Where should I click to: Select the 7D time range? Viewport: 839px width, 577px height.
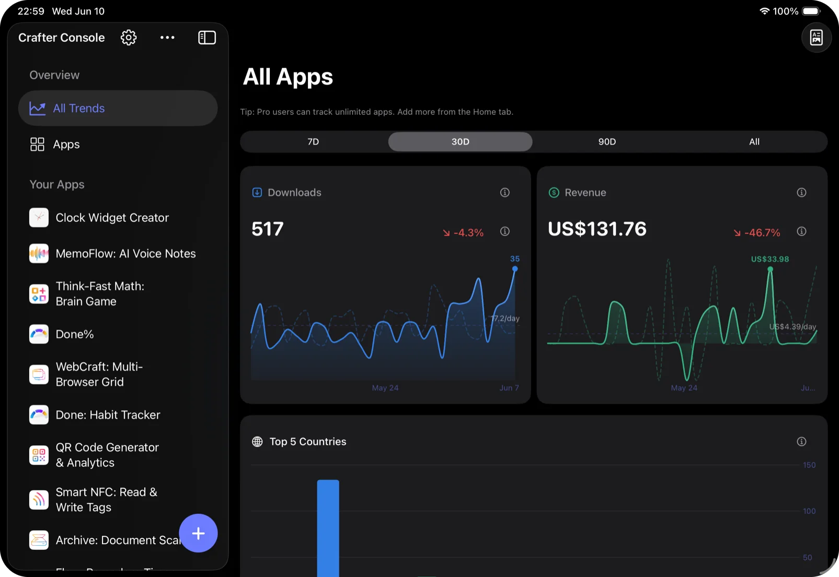pos(313,142)
